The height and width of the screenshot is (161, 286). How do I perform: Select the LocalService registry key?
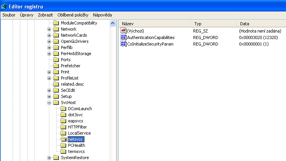click(x=79, y=133)
